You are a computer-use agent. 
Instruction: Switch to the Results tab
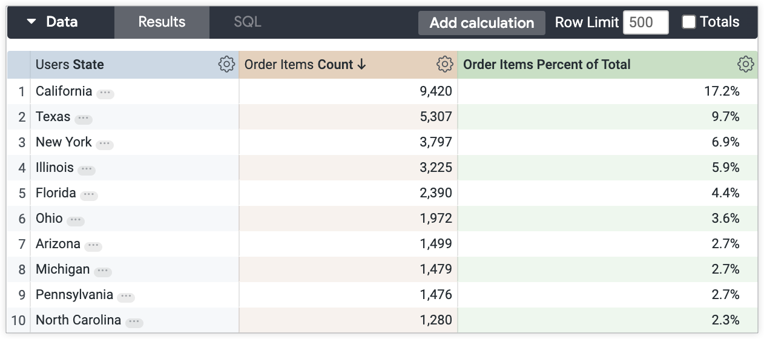(x=162, y=22)
